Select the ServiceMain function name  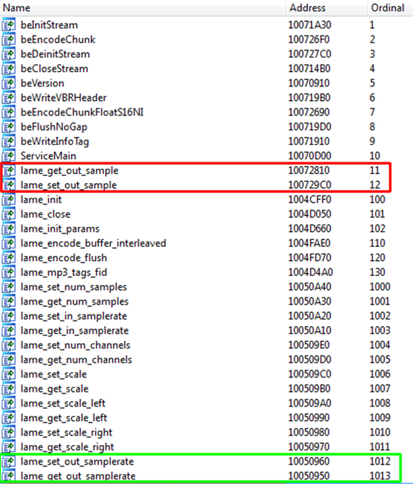click(x=48, y=156)
